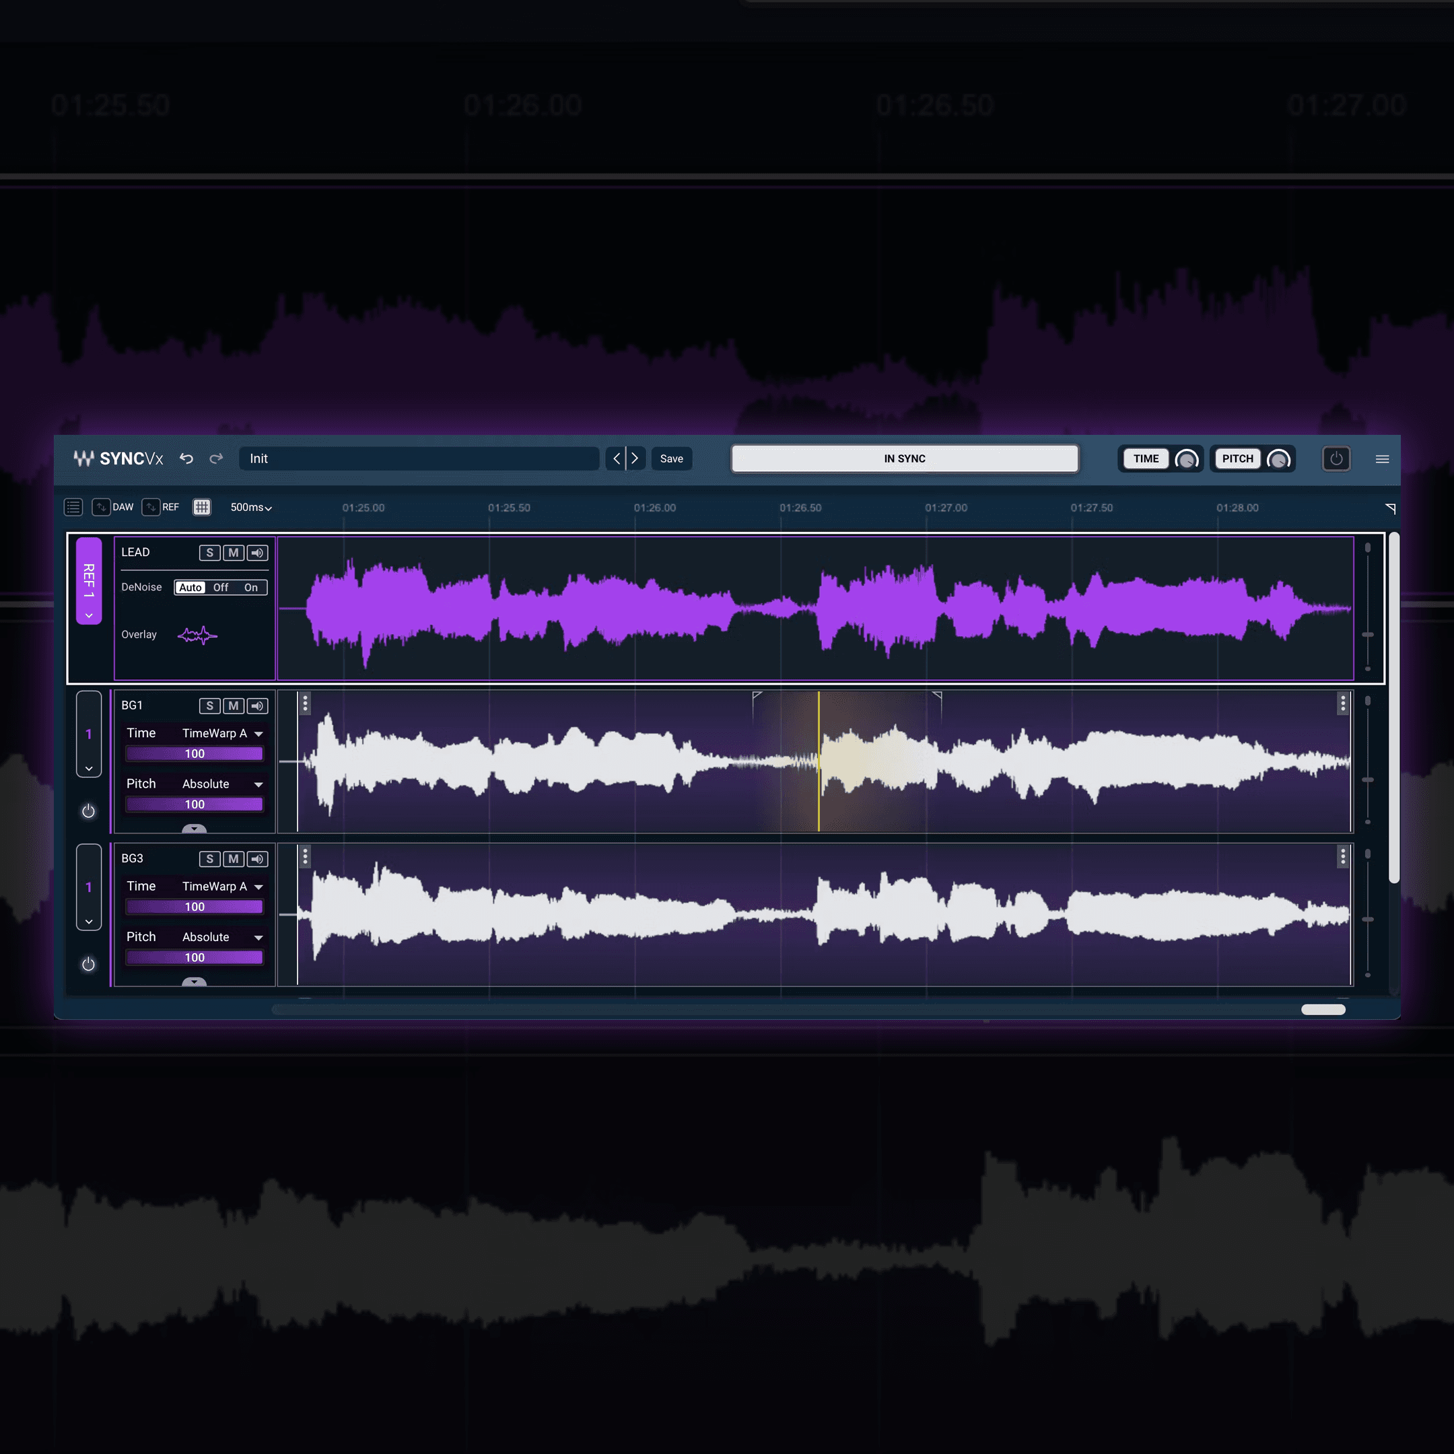Click the Waves SYNC Vx logo
The height and width of the screenshot is (1454, 1454).
pos(118,458)
